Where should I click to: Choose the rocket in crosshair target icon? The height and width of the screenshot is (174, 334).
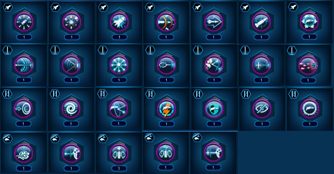pos(261,22)
